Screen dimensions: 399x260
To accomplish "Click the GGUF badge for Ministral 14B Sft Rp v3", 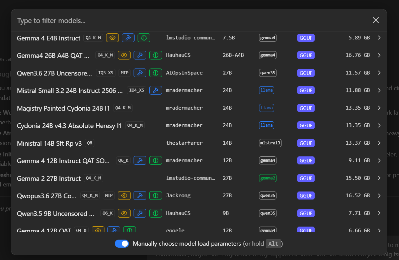I will [306, 143].
